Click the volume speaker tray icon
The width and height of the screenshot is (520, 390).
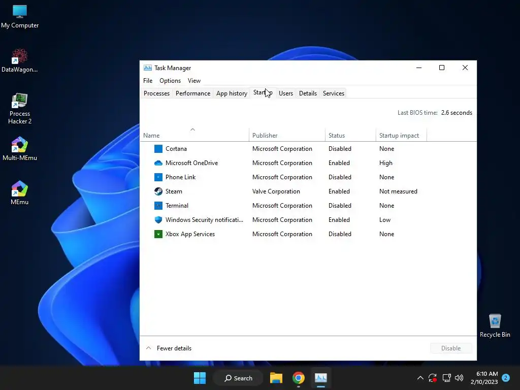click(459, 378)
